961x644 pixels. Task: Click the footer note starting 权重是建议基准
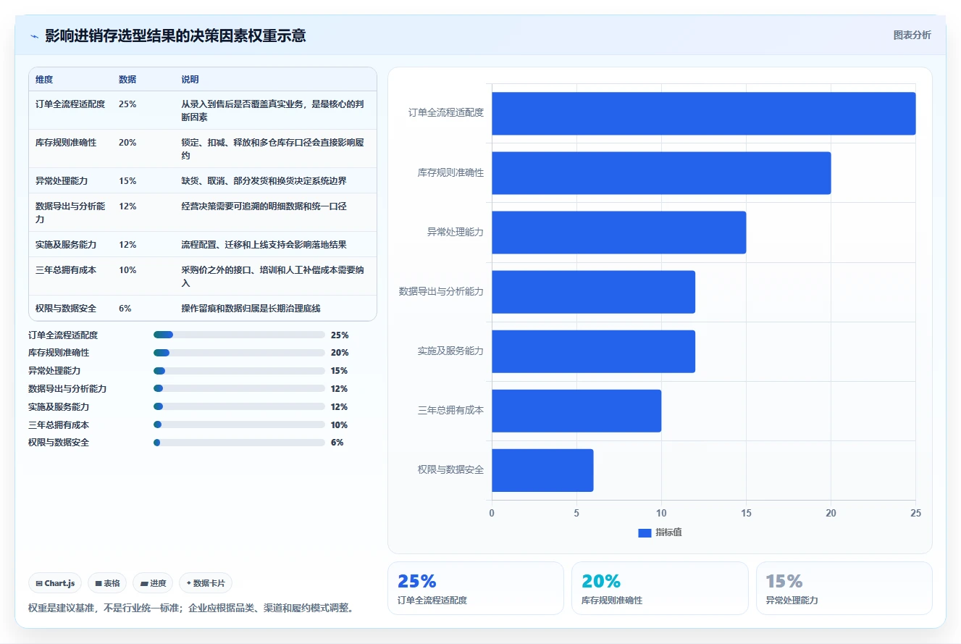pos(193,608)
